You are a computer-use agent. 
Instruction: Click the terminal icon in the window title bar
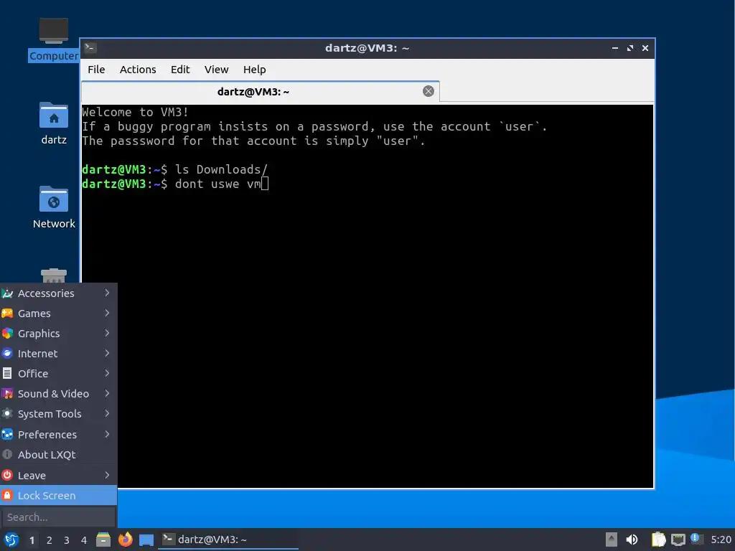tap(90, 48)
